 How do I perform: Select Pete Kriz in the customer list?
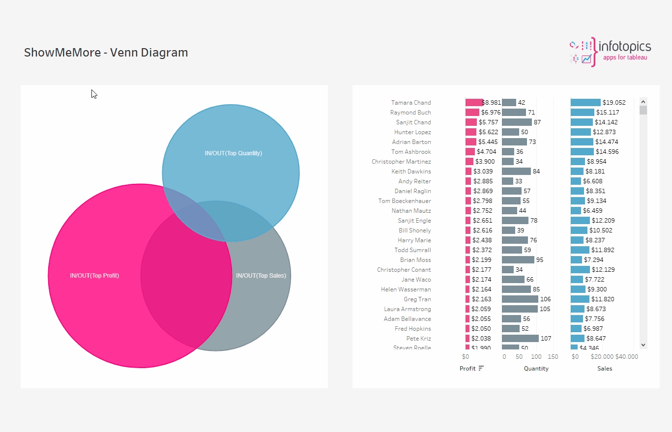coord(418,339)
